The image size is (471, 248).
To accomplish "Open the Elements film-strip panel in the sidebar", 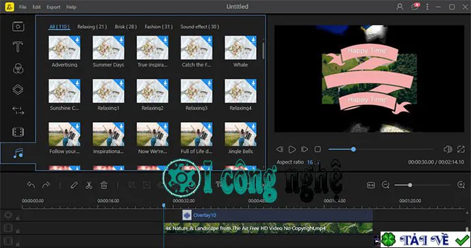I will coord(18,132).
